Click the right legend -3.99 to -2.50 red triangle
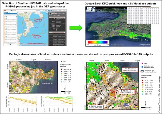162x114 pixels. [143, 83]
